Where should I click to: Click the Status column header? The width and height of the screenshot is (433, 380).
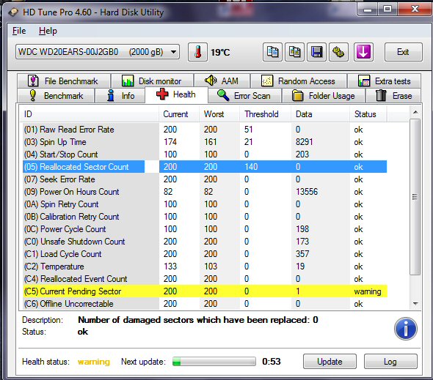(x=368, y=113)
